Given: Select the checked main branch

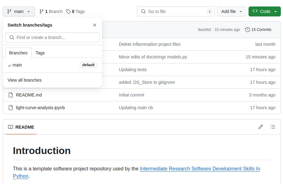Looking at the screenshot, I should [x=17, y=65].
